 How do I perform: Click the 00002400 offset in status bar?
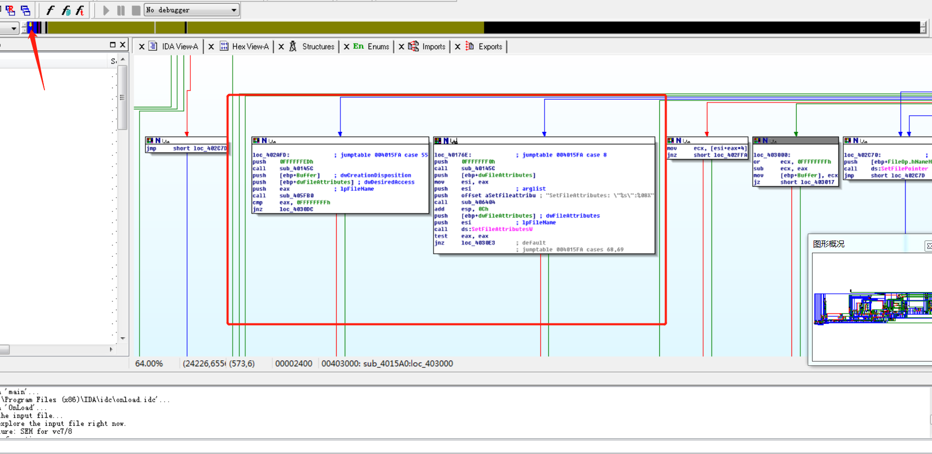coord(294,364)
